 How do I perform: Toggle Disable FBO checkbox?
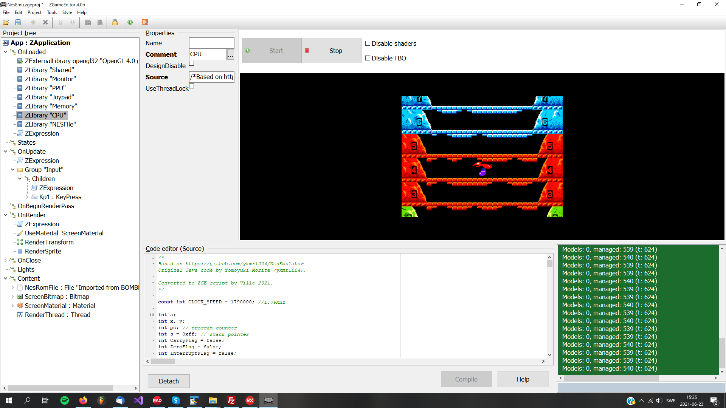368,58
